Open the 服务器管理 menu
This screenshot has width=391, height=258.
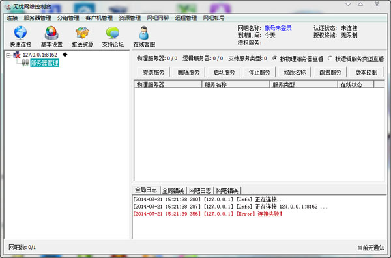click(x=37, y=18)
